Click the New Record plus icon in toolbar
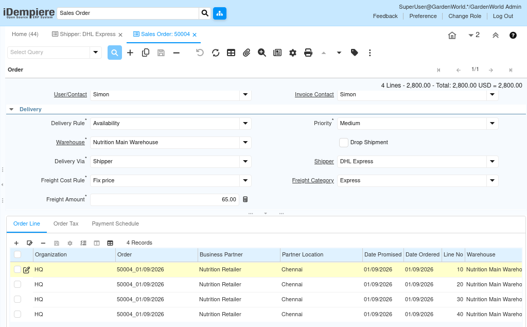 (x=130, y=53)
